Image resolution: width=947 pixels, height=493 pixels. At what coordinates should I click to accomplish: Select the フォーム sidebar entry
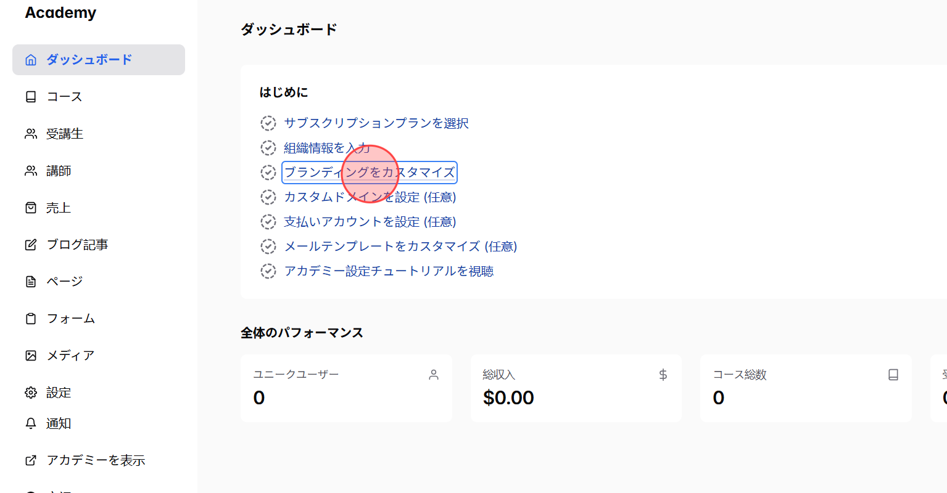coord(70,318)
